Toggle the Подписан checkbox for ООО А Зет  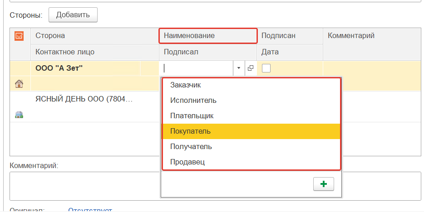pos(266,68)
